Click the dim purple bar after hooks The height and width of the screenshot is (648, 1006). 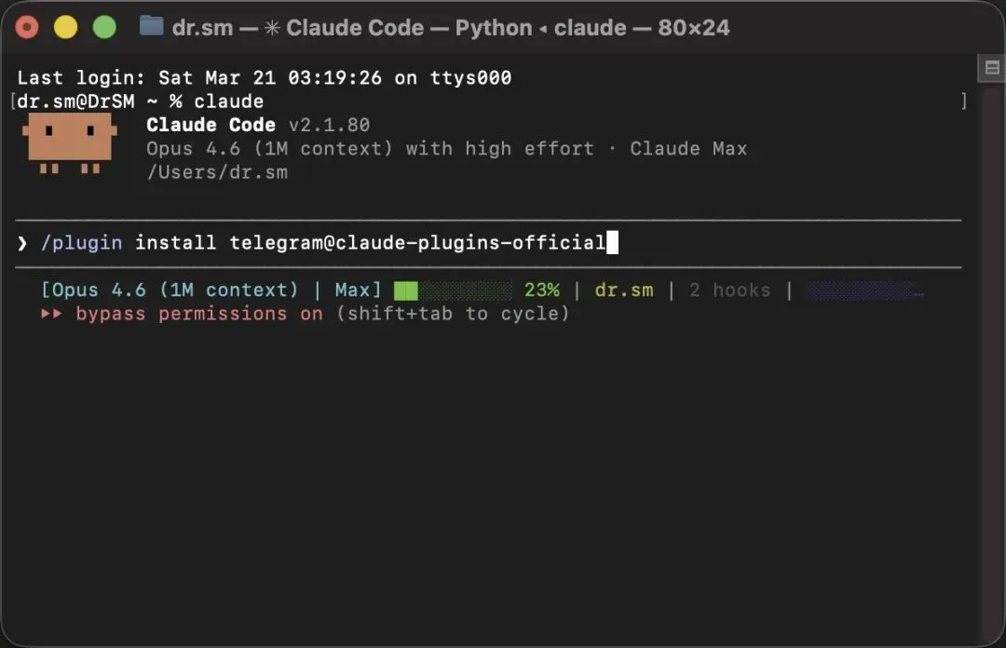[x=864, y=290]
